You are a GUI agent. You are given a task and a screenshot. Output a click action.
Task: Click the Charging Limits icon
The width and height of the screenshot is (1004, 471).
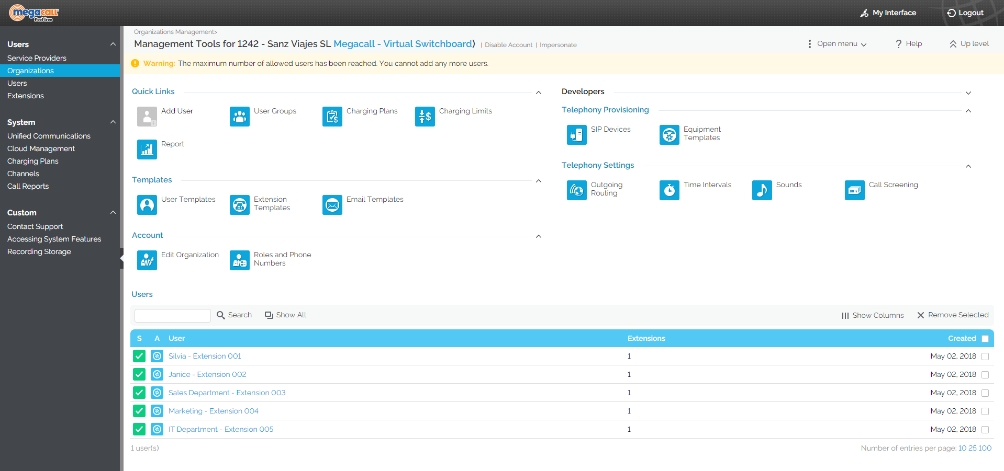[x=425, y=116]
